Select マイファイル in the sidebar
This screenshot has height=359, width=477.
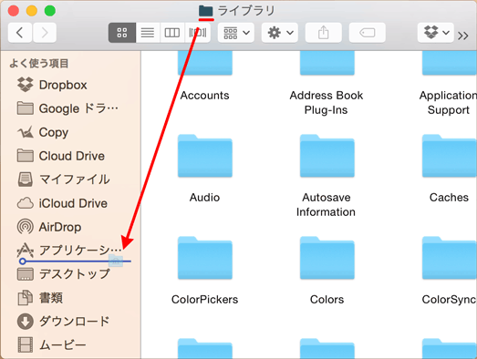point(70,179)
